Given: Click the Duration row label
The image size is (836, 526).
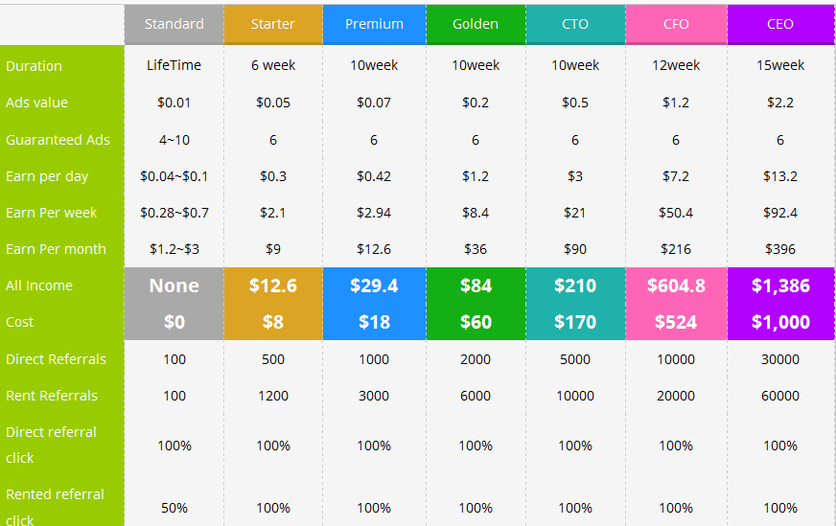Looking at the screenshot, I should point(35,66).
